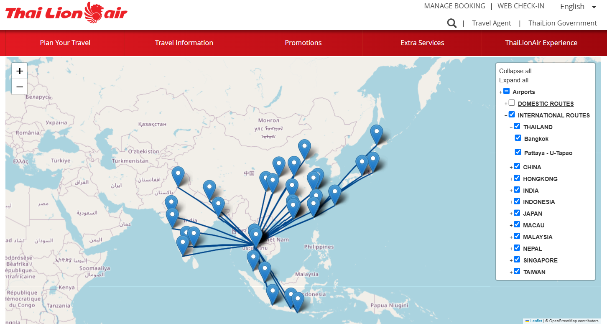Screen dimensions: 607x326
Task: Open the Travel Agent link
Action: tap(491, 23)
